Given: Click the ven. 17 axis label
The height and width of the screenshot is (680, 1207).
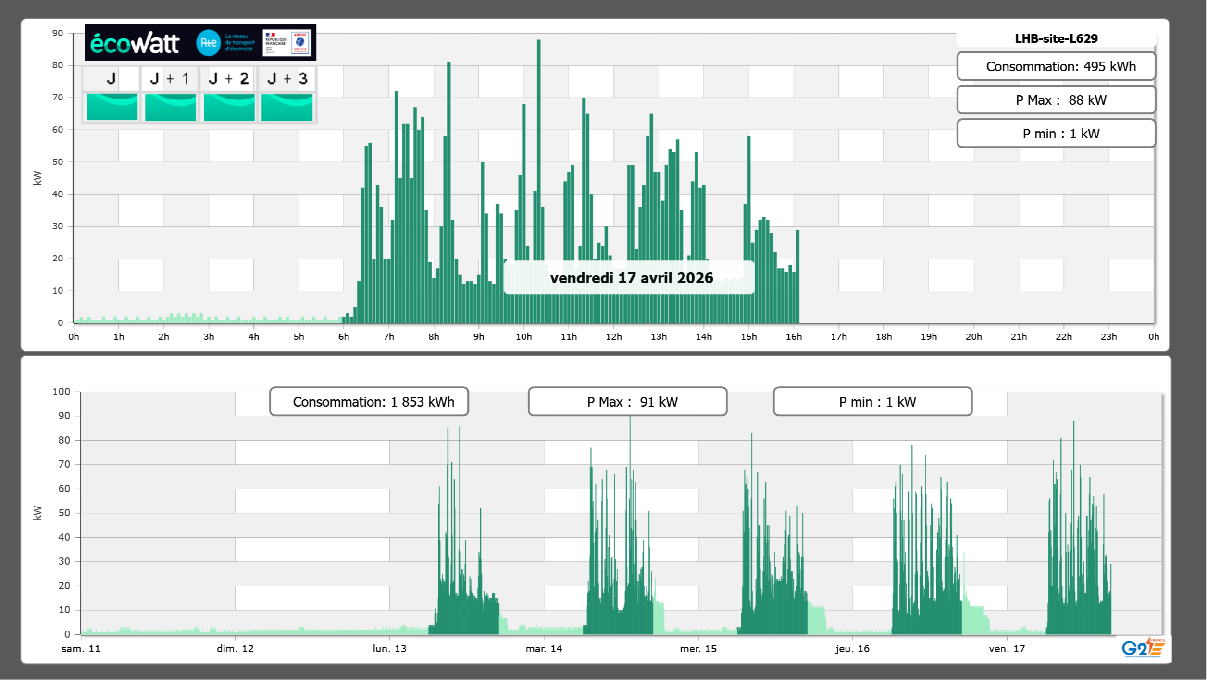Looking at the screenshot, I should pyautogui.click(x=1007, y=648).
